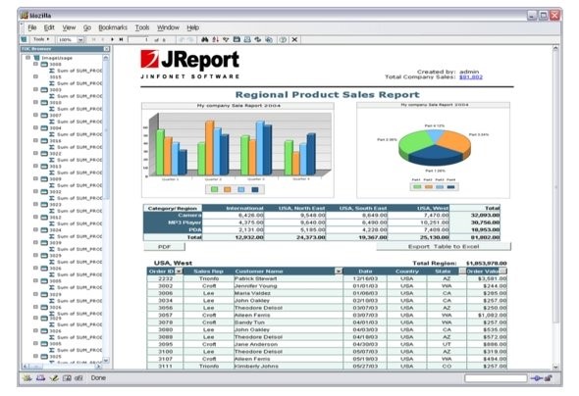Open the State column filter dropdown
Viewport: 579px width, 396px height.
pyautogui.click(x=462, y=272)
